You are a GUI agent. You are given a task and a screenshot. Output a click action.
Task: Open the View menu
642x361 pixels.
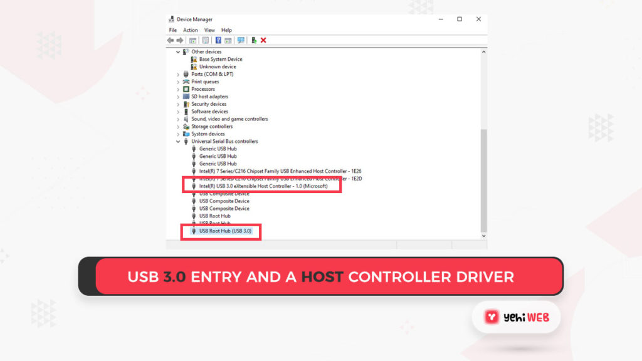tap(209, 30)
